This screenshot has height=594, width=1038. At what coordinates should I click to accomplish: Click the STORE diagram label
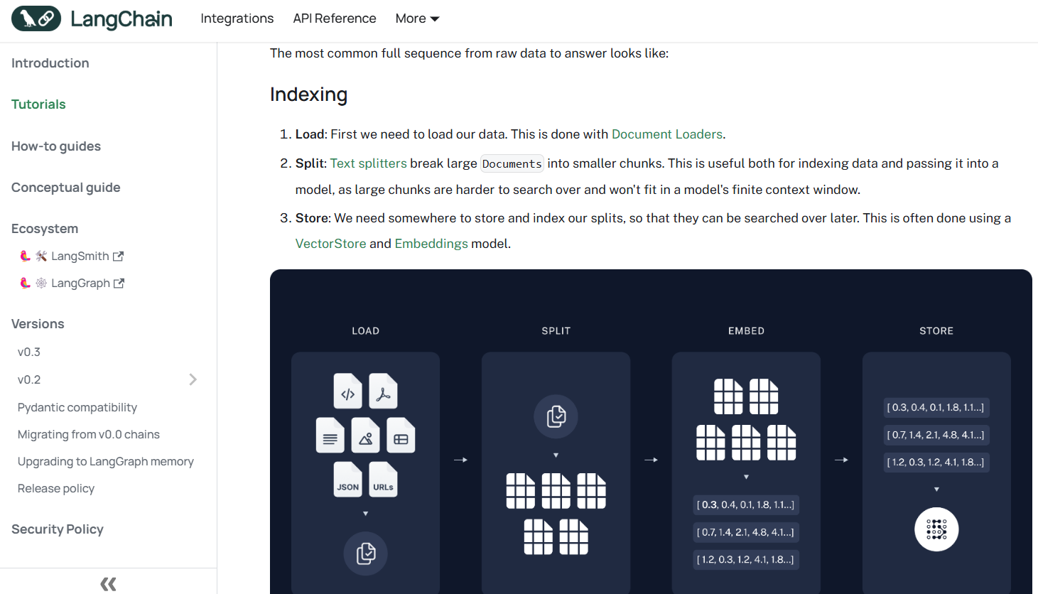tap(936, 331)
